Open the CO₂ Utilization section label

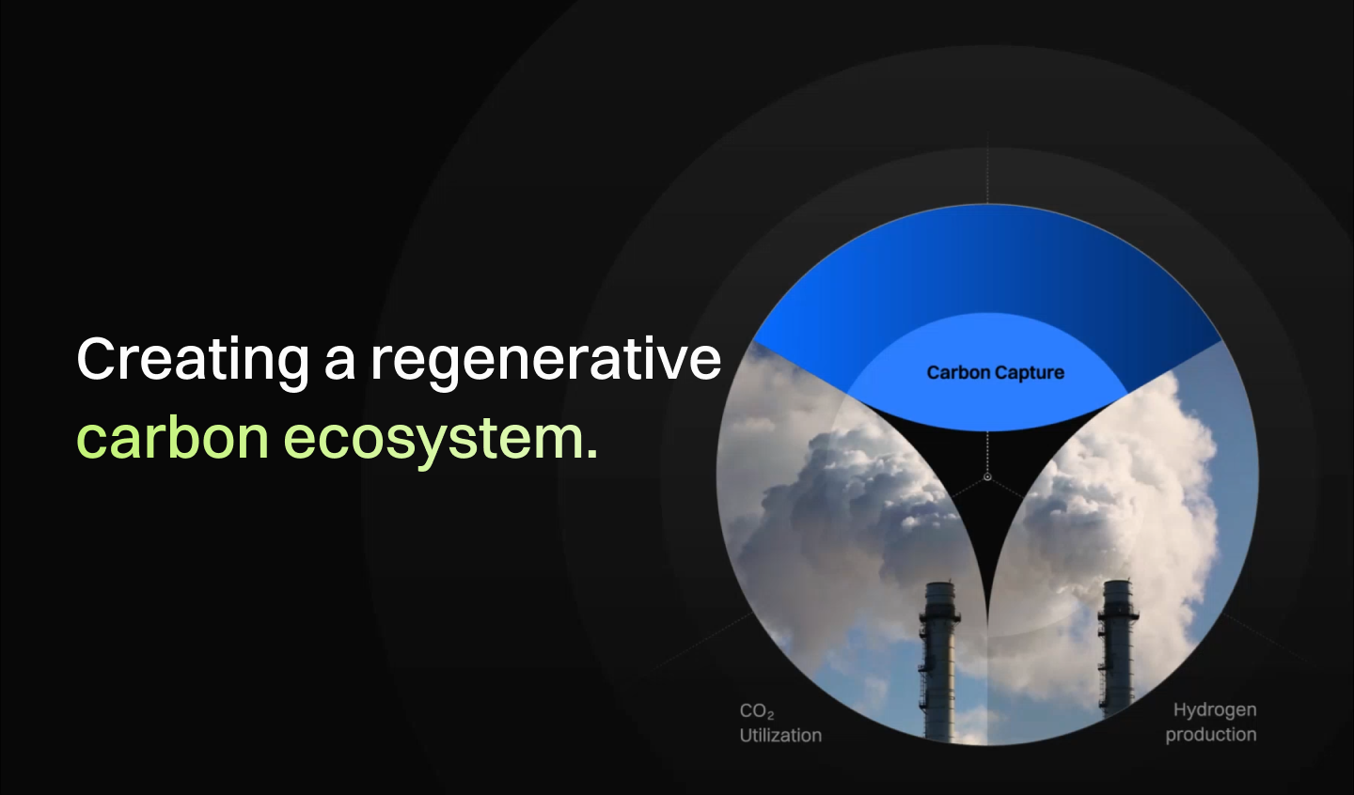click(x=779, y=724)
